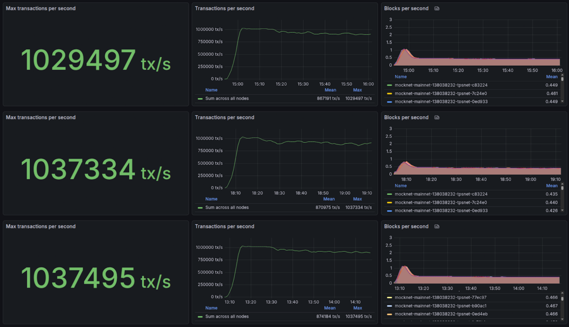Sort top Blocks legend by Name
The height and width of the screenshot is (327, 569).
401,77
